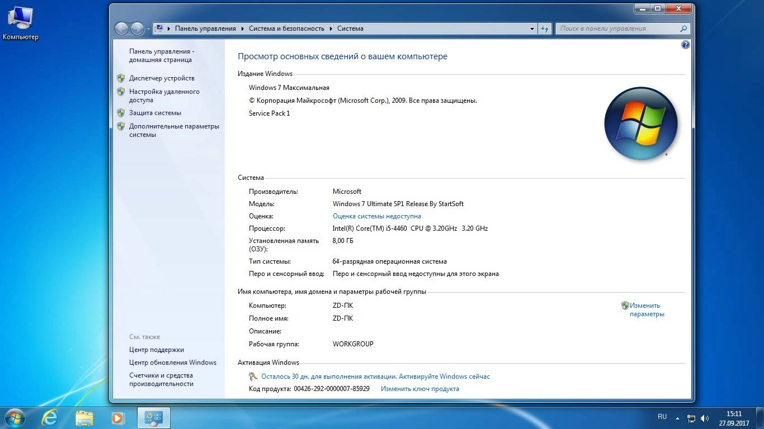
Task: Open 'Оценка системы недоступна' link
Action: coord(377,216)
